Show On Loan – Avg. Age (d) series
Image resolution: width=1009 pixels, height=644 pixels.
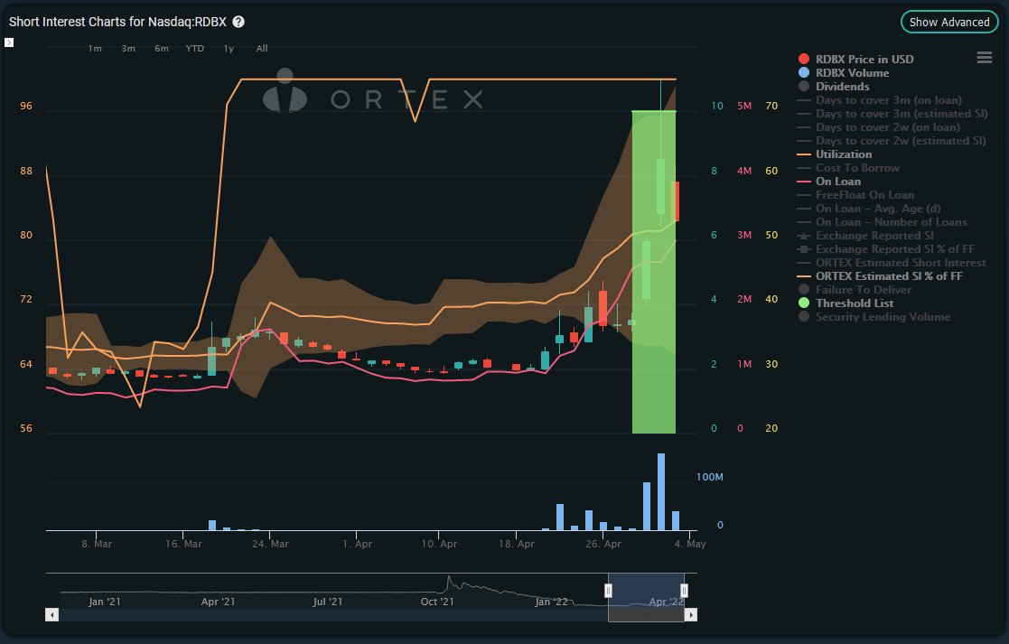(869, 209)
